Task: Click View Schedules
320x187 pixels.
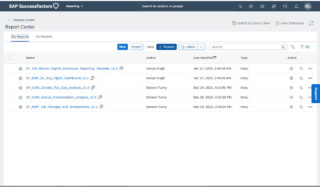Action: coord(290,23)
